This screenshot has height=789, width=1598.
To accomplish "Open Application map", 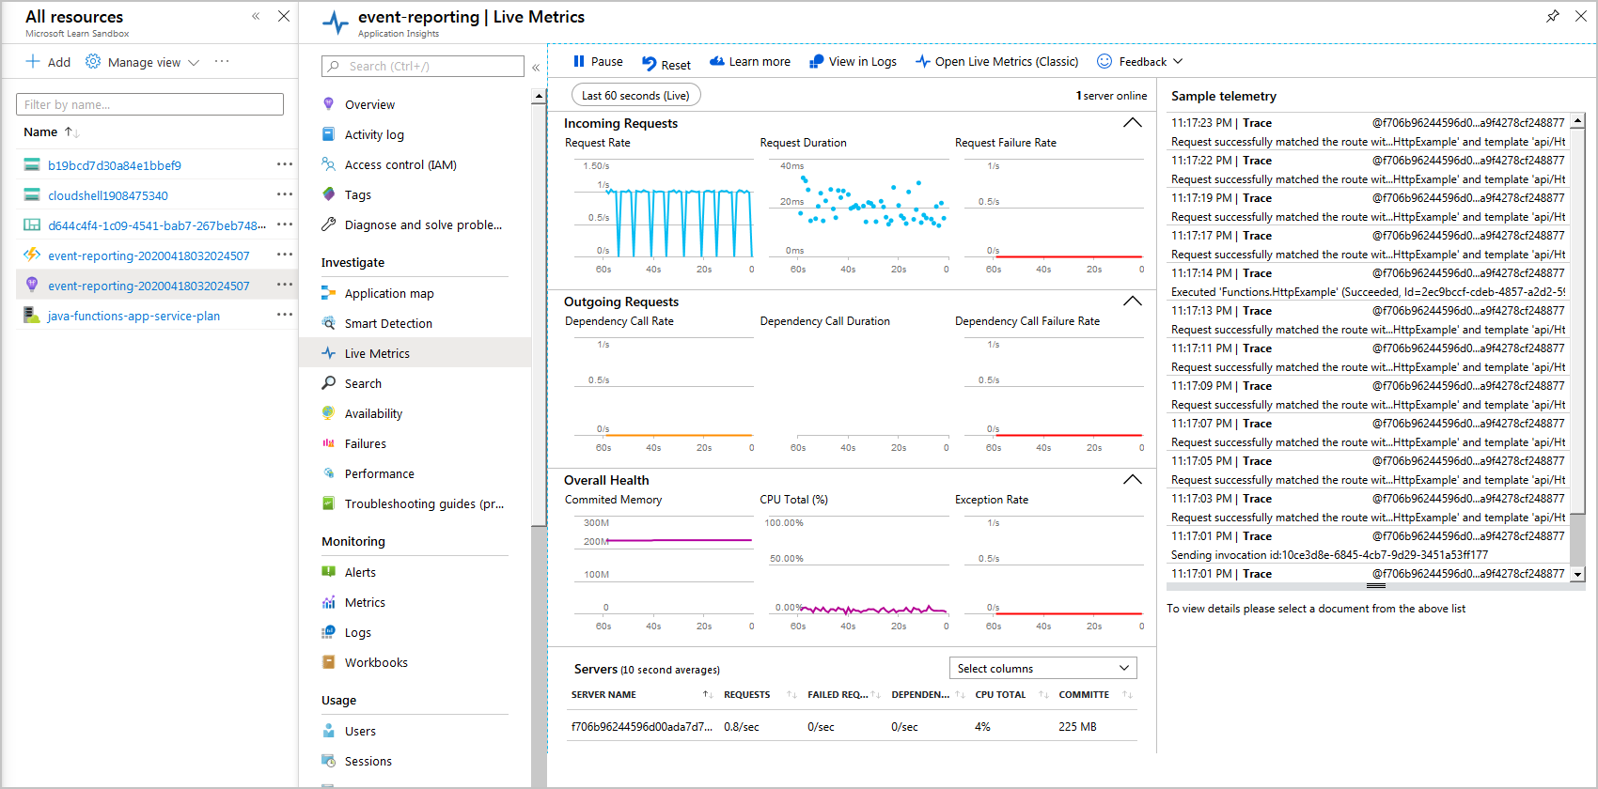I will pyautogui.click(x=389, y=294).
